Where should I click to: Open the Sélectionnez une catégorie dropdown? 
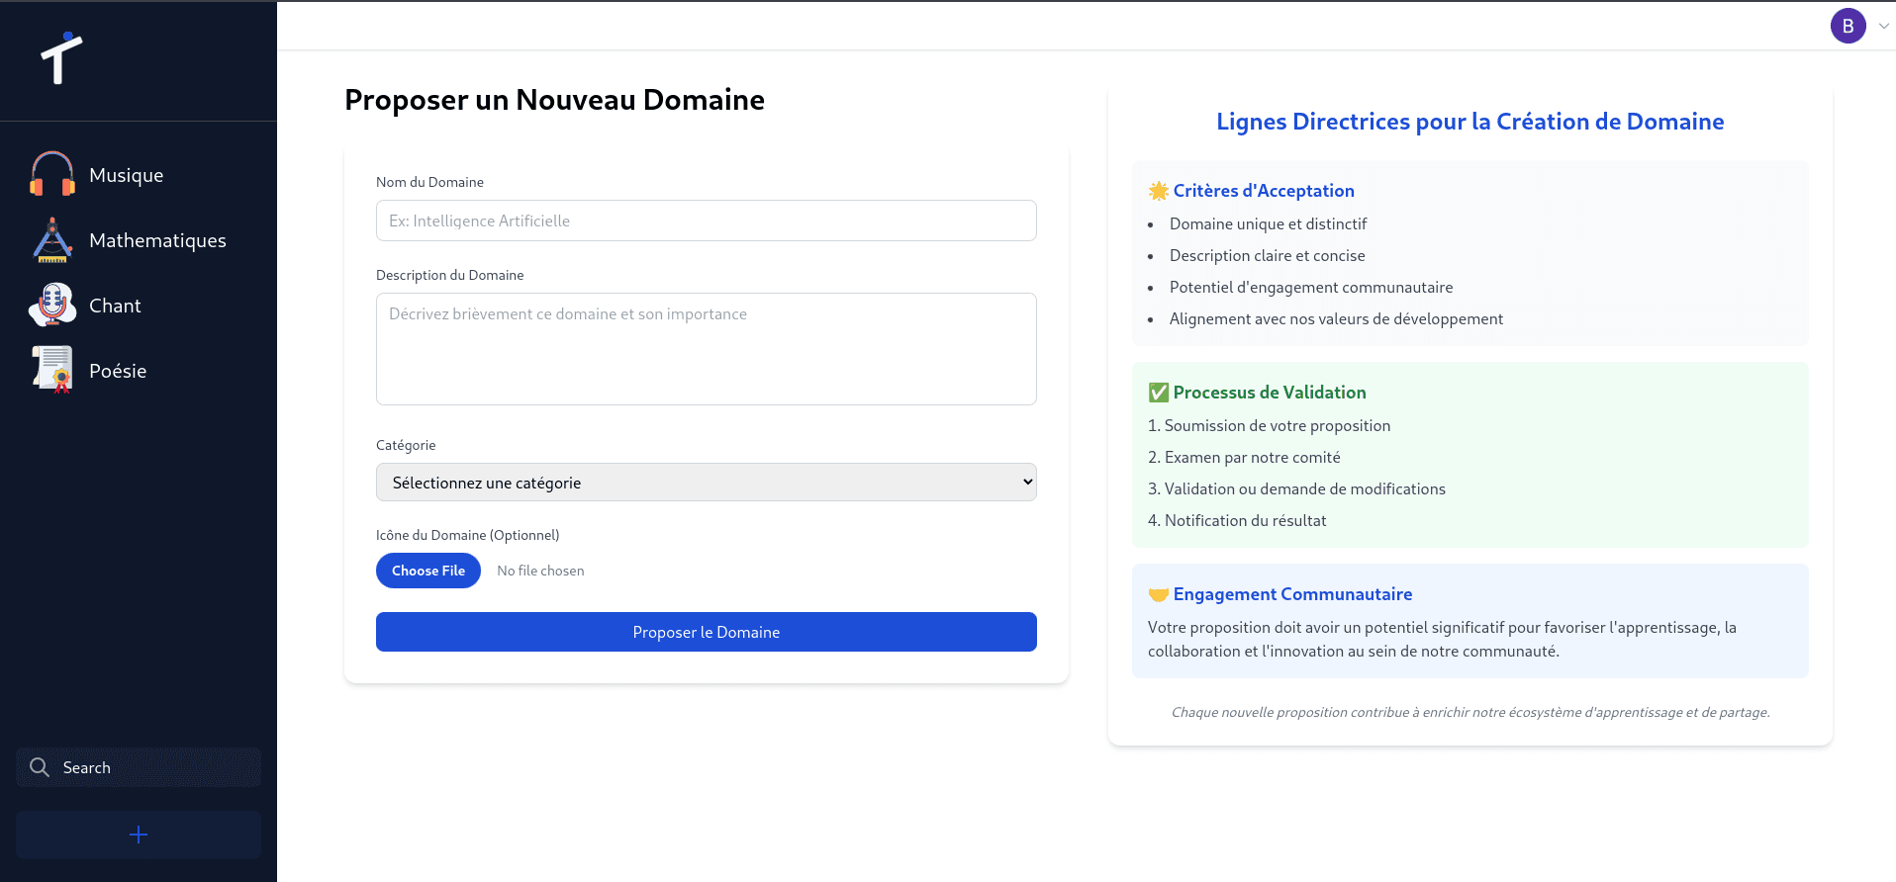click(707, 483)
